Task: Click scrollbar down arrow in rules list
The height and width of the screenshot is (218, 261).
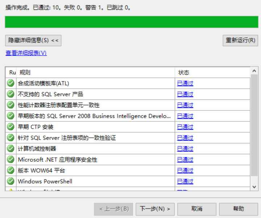Action: coord(254,187)
